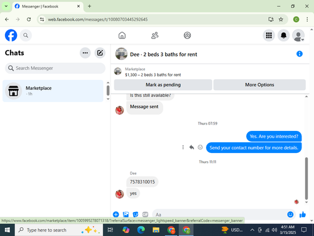The height and width of the screenshot is (236, 314).
Task: Send a thumbs-up like
Action: pos(303,215)
